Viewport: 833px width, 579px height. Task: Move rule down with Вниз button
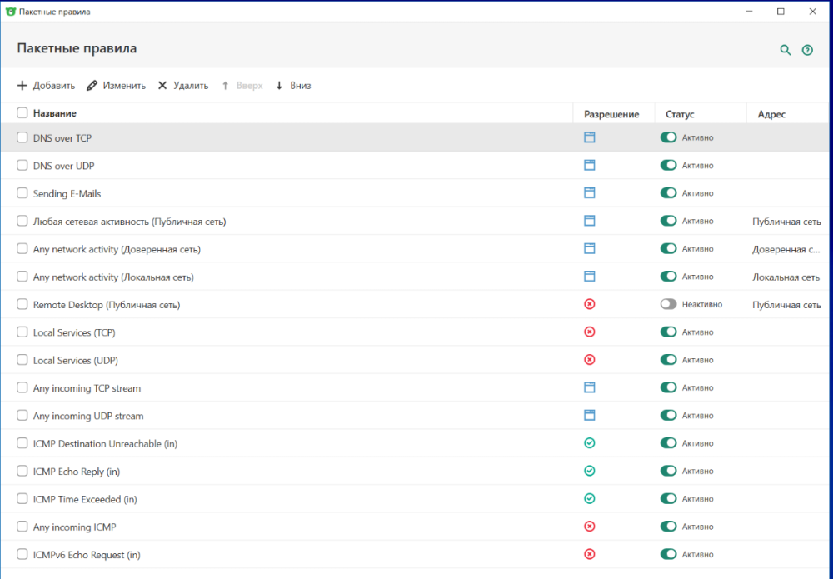(292, 86)
